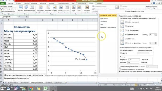Click the insert function fx icon
This screenshot has width=162, height=91.
(x=27, y=17)
